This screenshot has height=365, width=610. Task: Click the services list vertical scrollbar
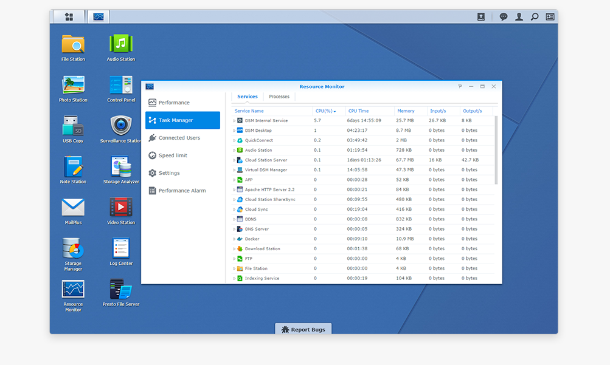pyautogui.click(x=496, y=150)
